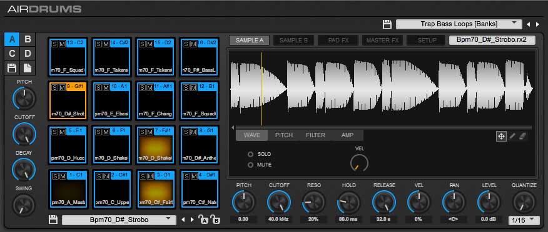
Task: Save pad preset with bottom disk icon
Action: tap(53, 220)
